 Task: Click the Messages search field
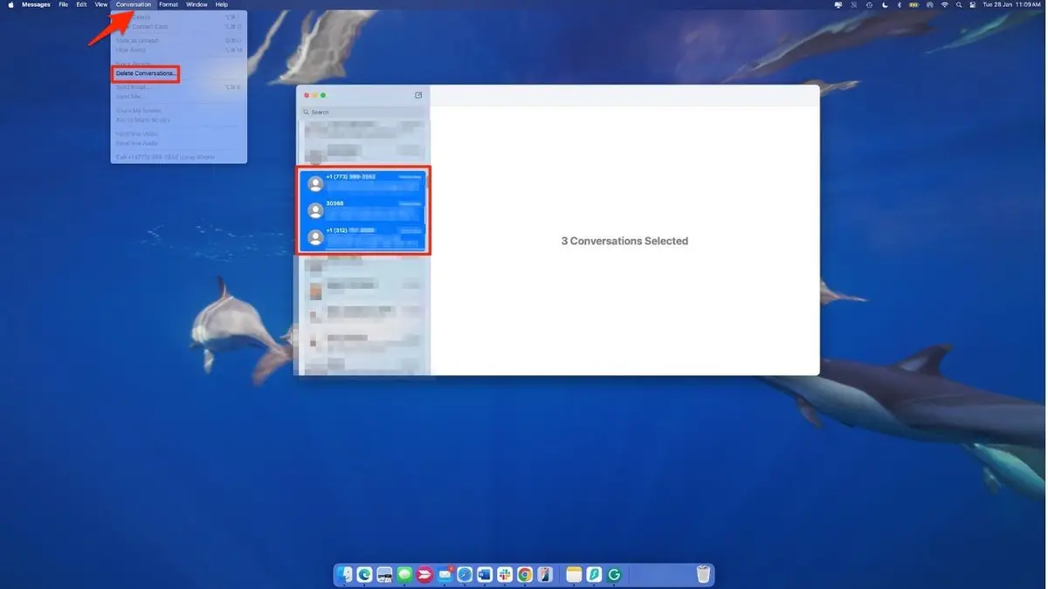pyautogui.click(x=363, y=112)
